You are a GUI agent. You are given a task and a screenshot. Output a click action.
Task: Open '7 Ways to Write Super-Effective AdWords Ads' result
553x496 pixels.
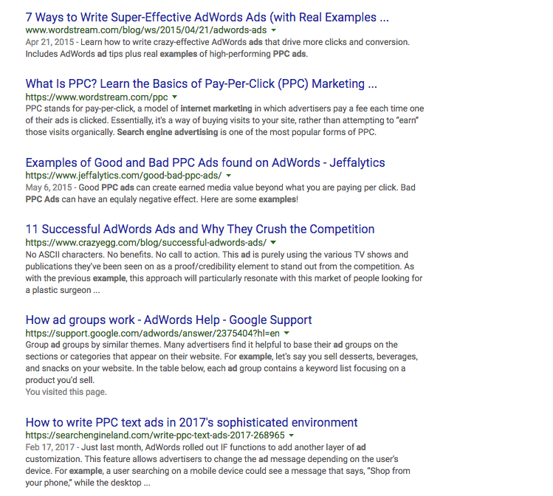pos(207,17)
